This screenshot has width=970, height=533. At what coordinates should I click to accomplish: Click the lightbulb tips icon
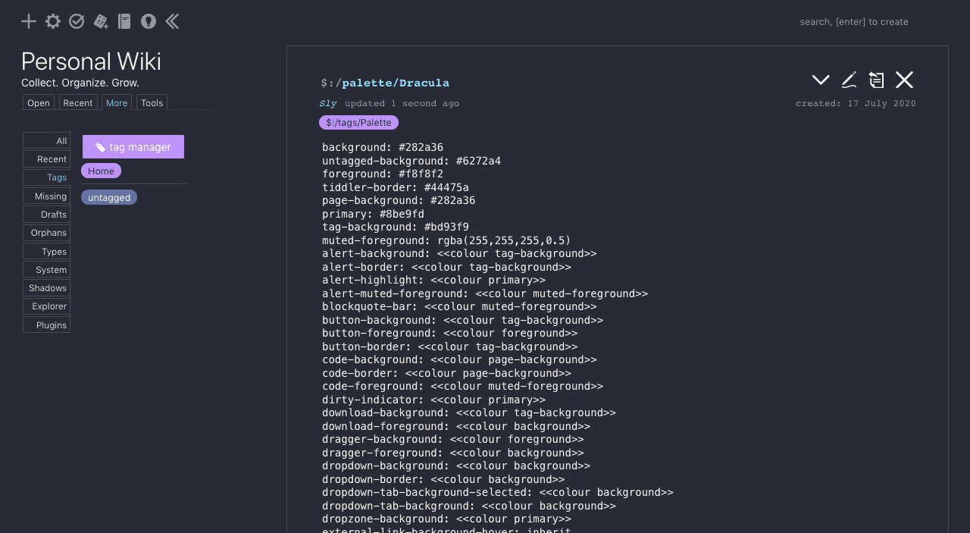pyautogui.click(x=148, y=21)
